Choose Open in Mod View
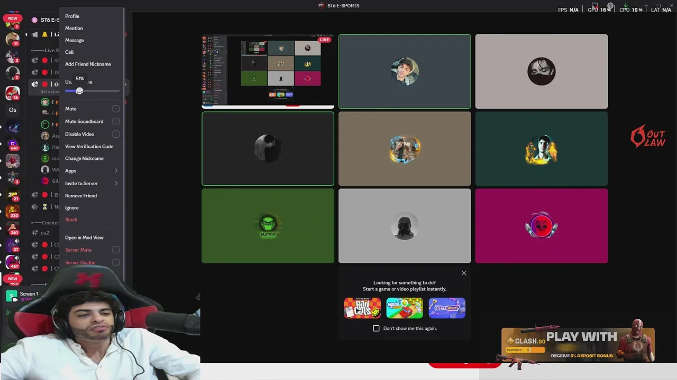This screenshot has height=380, width=677. pos(84,237)
